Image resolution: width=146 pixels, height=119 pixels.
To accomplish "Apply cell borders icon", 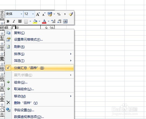I will (26, 21).
